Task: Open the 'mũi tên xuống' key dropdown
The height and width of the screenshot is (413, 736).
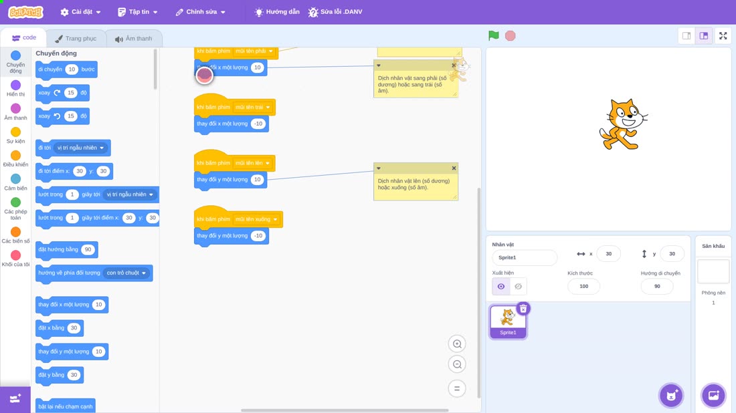Action: [256, 219]
